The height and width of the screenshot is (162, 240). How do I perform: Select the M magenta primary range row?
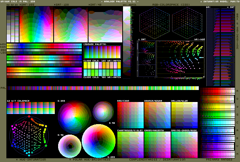217,154
